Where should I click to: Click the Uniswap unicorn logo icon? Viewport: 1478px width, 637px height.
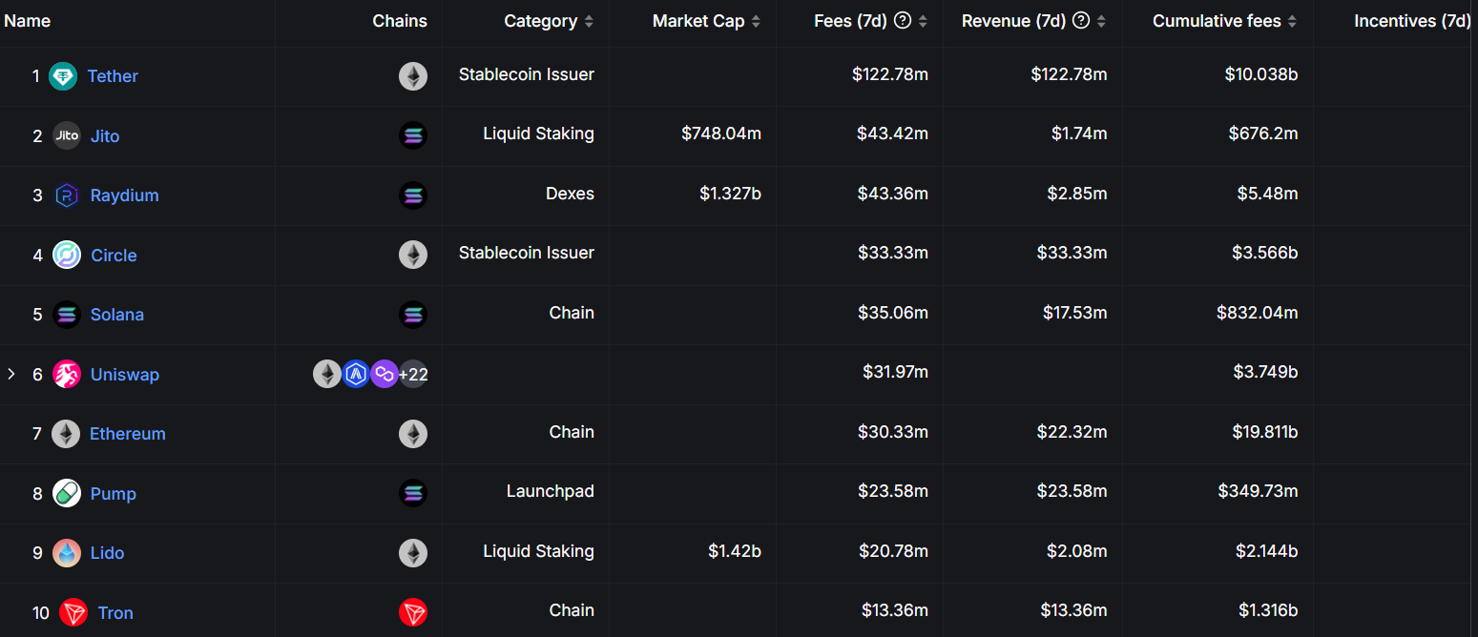(x=67, y=375)
